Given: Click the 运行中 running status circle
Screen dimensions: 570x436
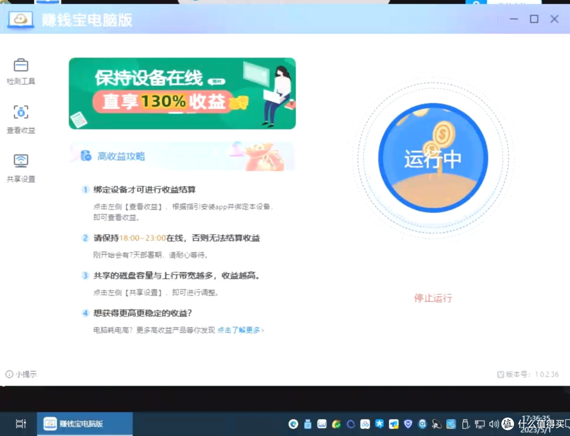Looking at the screenshot, I should click(433, 158).
